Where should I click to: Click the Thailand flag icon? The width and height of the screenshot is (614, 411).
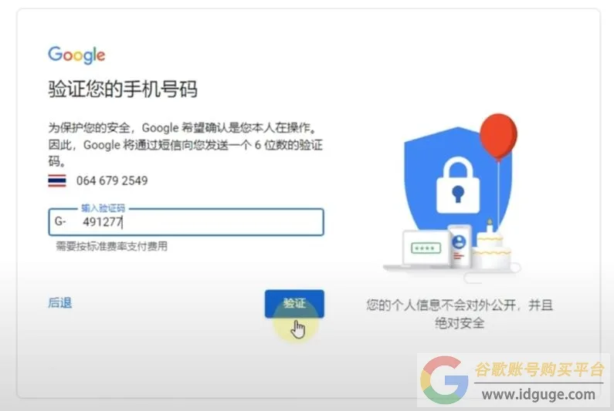(57, 180)
